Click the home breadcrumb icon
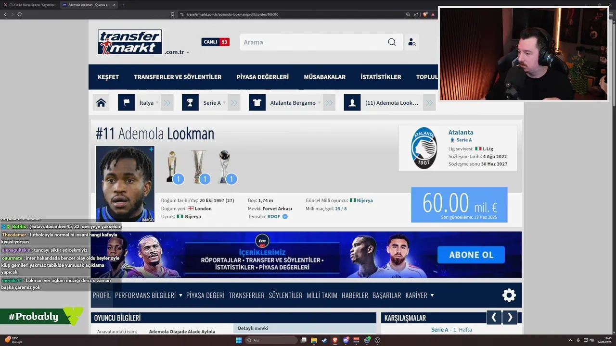This screenshot has height=346, width=616. (101, 102)
